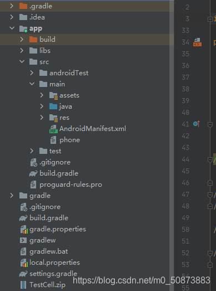216x291 pixels.
Task: Expand the assets folder chevron
Action: point(42,95)
